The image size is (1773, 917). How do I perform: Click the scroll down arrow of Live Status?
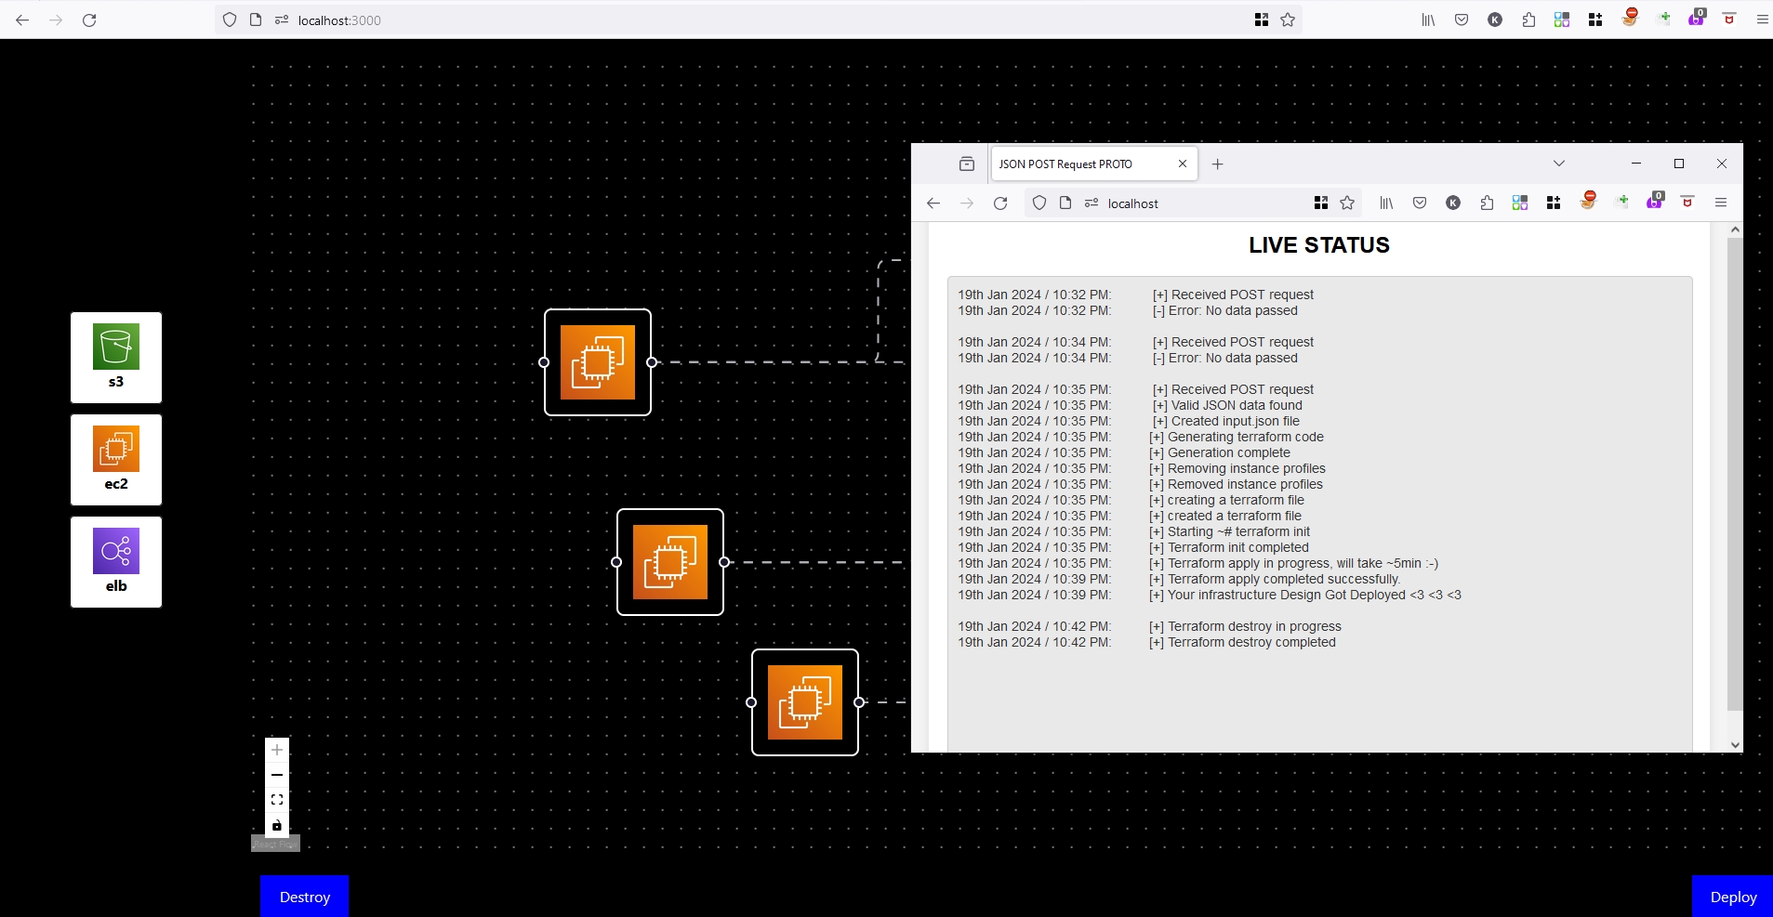(x=1735, y=744)
